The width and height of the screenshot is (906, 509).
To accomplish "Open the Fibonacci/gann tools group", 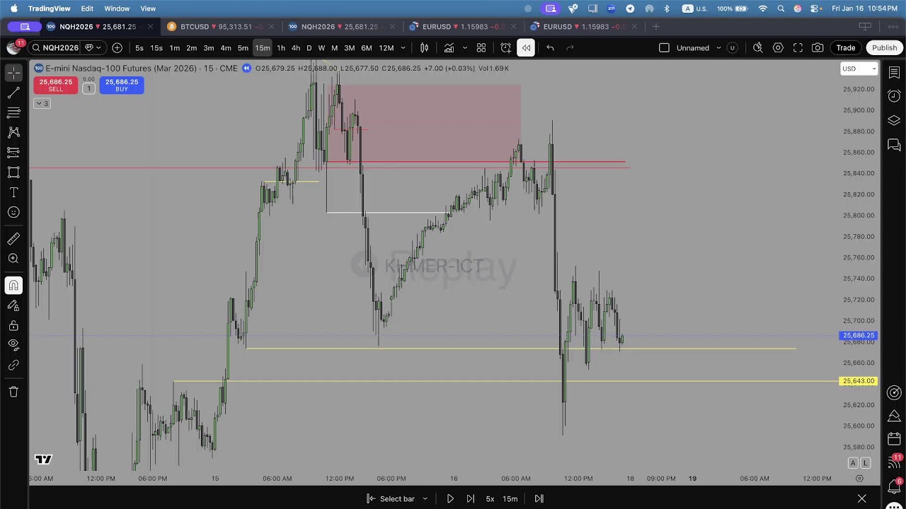I will tap(13, 112).
